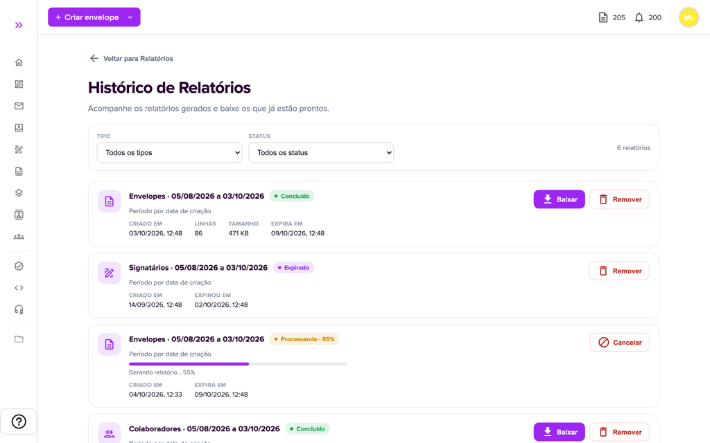This screenshot has width=710, height=443.
Task: Click the '6 relatórios' count text
Action: pos(634,148)
